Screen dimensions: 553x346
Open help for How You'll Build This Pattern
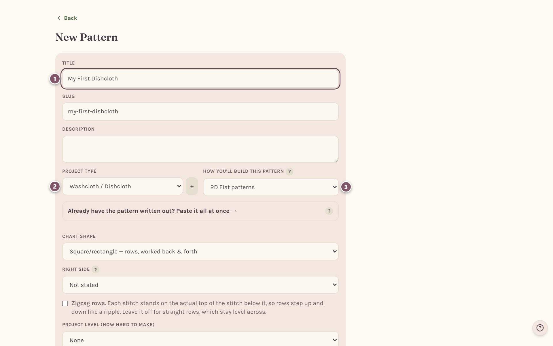point(289,172)
